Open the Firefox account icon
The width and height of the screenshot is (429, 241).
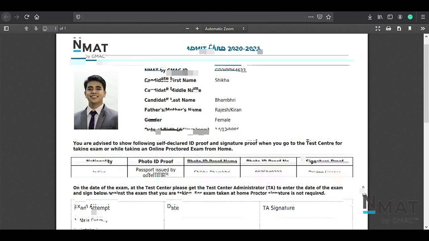pos(400,17)
